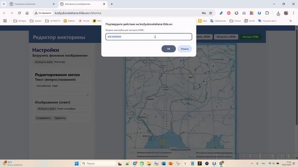Open Yandex browser from the taskbar

pyautogui.click(x=185, y=163)
